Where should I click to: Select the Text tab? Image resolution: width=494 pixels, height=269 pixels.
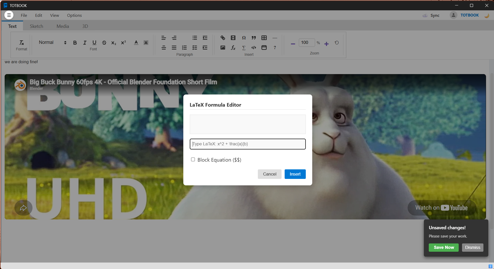tap(12, 26)
